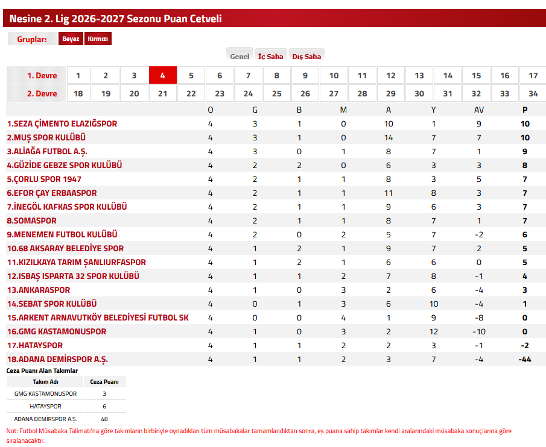
Task: Click the P points column header
Action: pyautogui.click(x=525, y=110)
